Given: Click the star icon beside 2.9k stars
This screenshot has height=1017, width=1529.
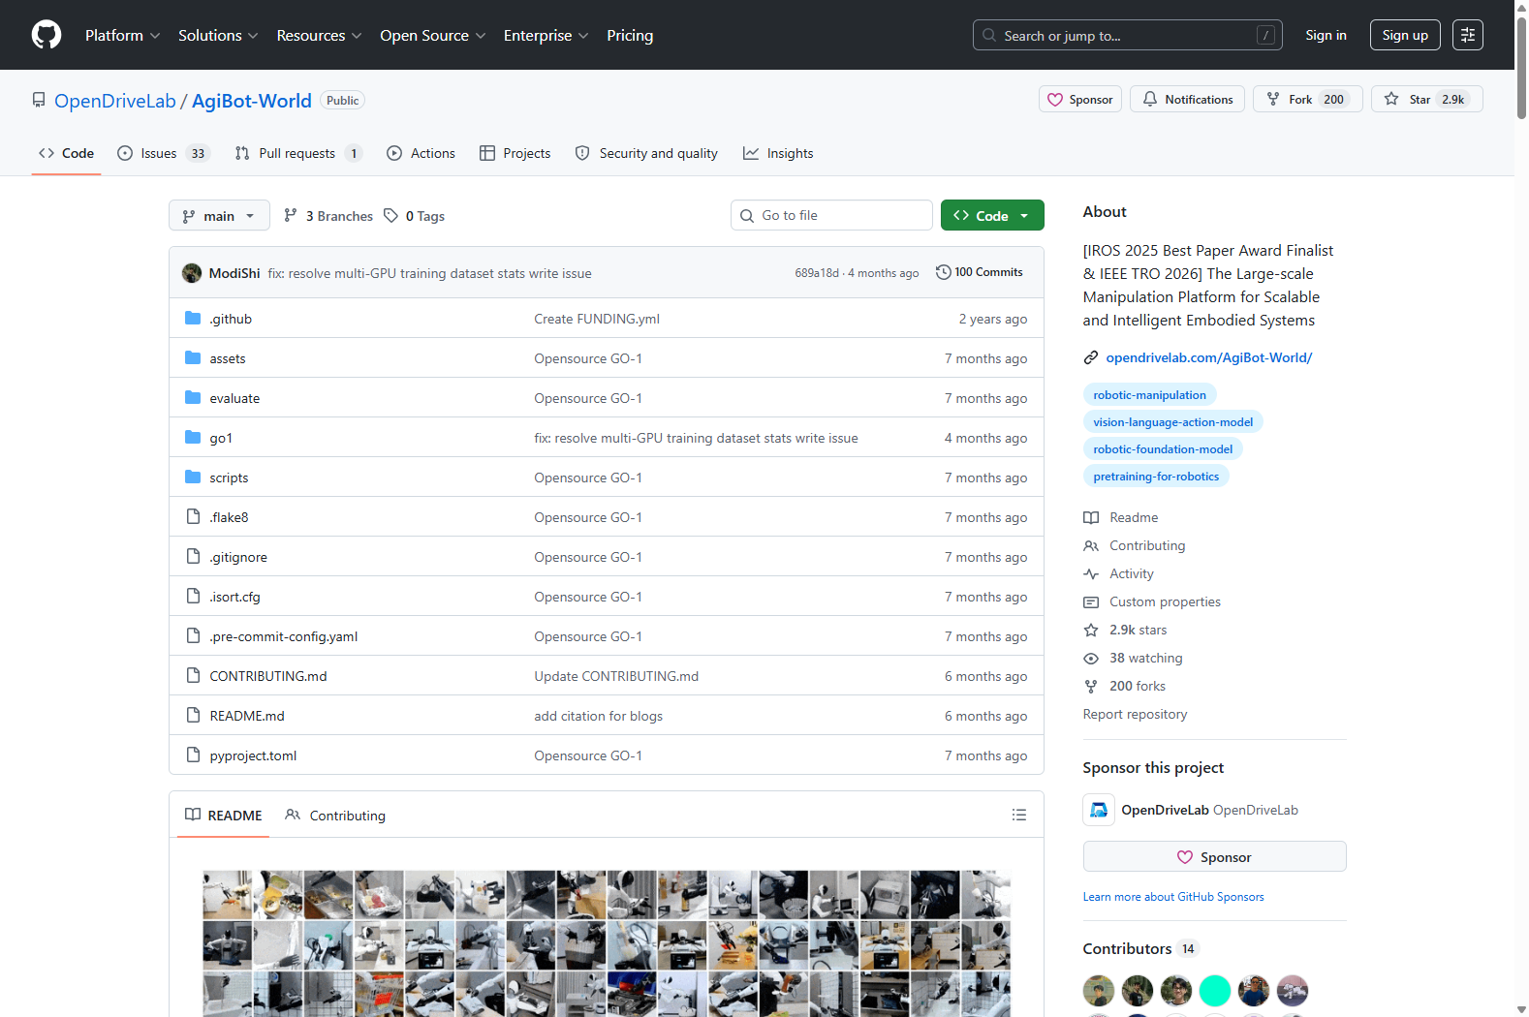Looking at the screenshot, I should tap(1091, 631).
